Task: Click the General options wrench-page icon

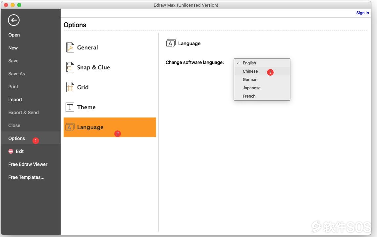Action: [70, 47]
